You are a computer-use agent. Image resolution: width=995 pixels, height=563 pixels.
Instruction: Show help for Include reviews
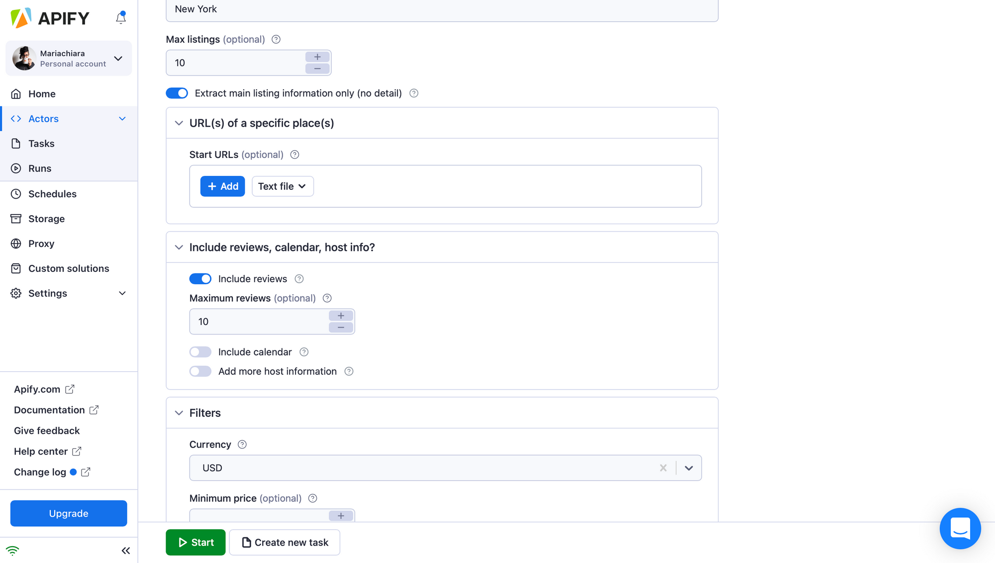(x=299, y=279)
